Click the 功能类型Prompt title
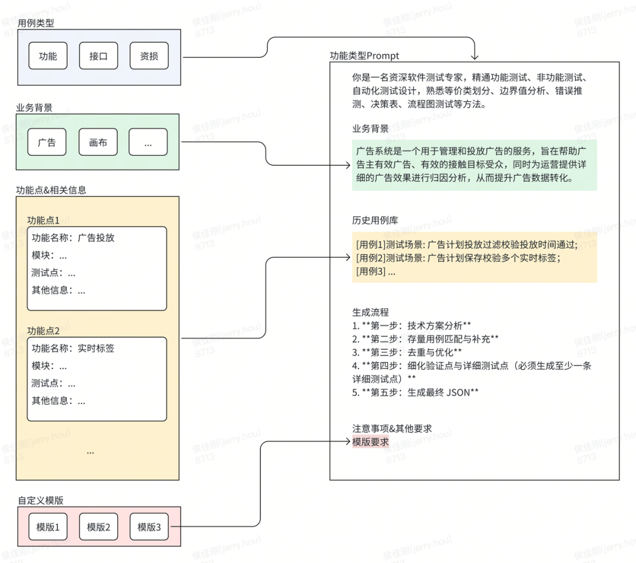The width and height of the screenshot is (636, 563). click(x=364, y=56)
